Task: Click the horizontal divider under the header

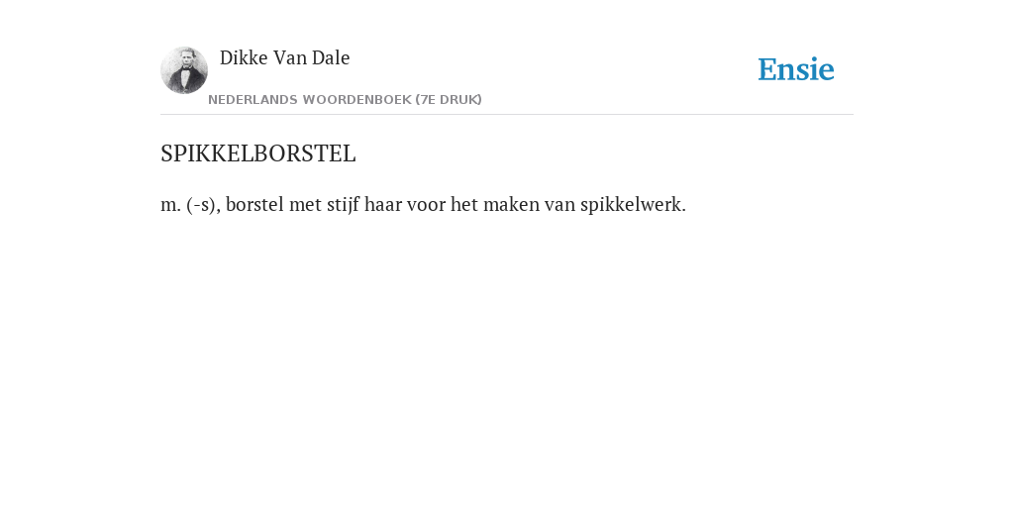Action: click(x=507, y=115)
